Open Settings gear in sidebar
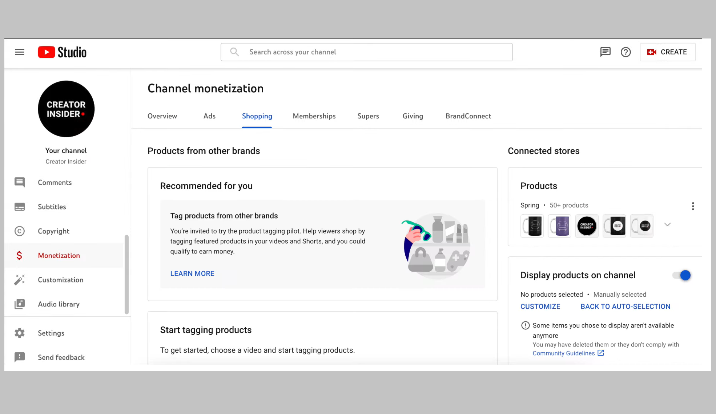Screen dimensions: 716x414 point(20,333)
